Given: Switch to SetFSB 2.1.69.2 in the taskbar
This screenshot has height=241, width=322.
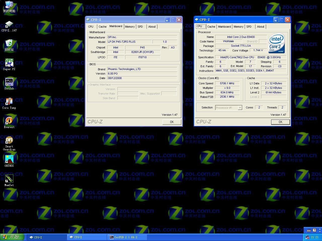Looking at the screenshot, I should pos(127,237).
